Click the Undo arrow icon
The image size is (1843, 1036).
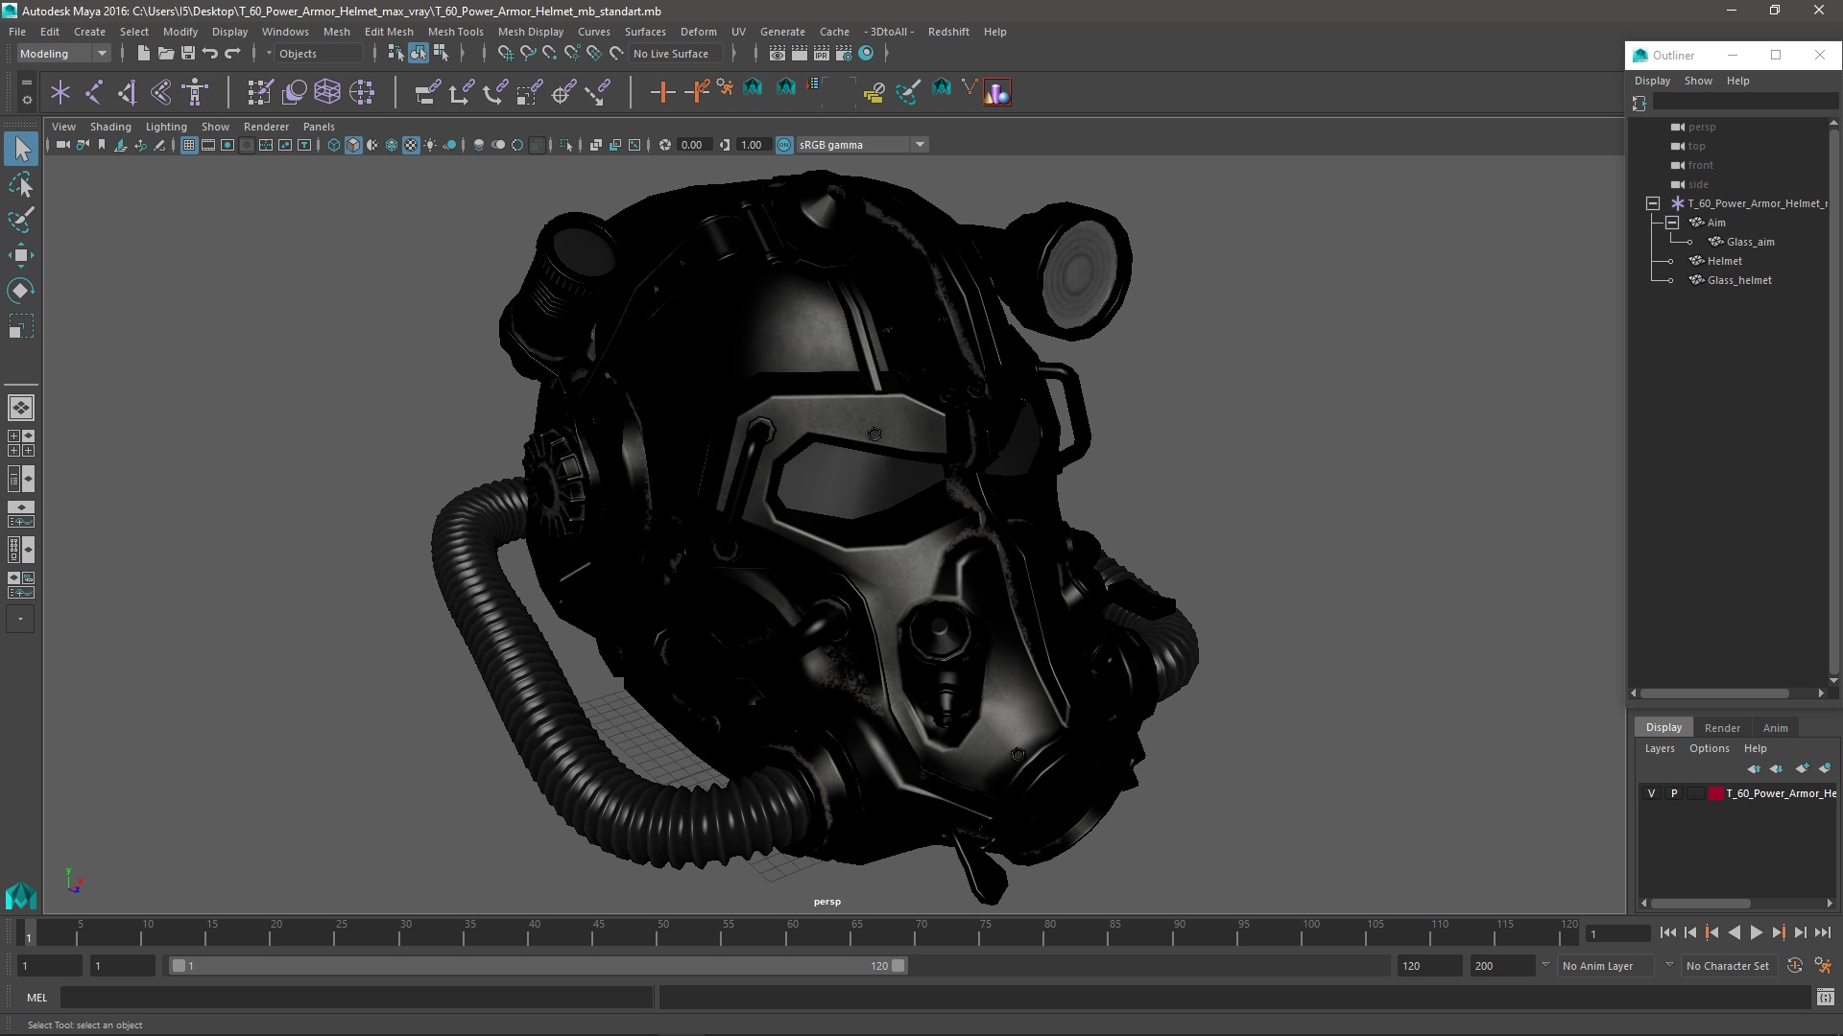click(x=210, y=54)
